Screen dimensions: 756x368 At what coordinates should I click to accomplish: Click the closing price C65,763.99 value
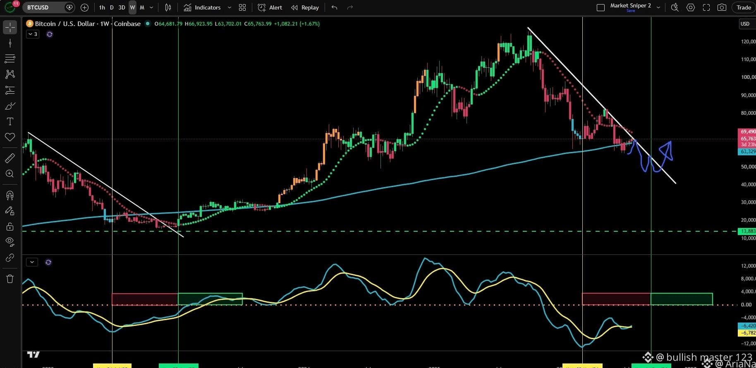coord(258,24)
